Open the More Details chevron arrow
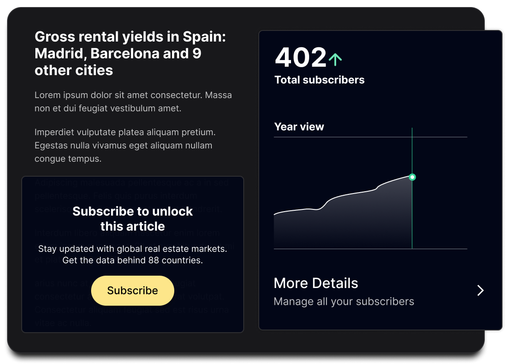This screenshot has width=506, height=364. point(480,291)
